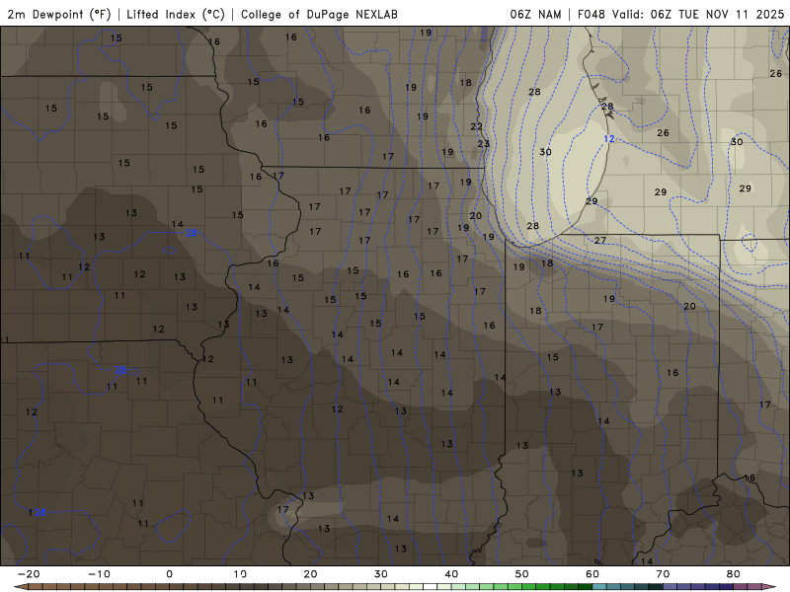Pick the hatched light green swatch below 50

tap(501, 586)
